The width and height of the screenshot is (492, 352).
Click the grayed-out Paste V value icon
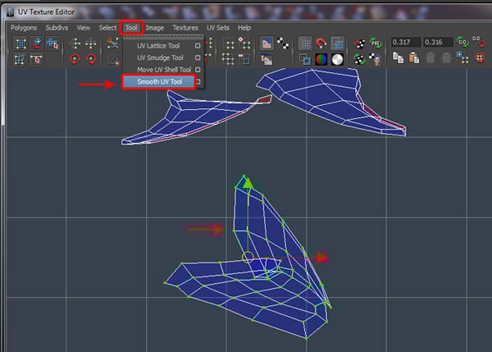click(446, 58)
